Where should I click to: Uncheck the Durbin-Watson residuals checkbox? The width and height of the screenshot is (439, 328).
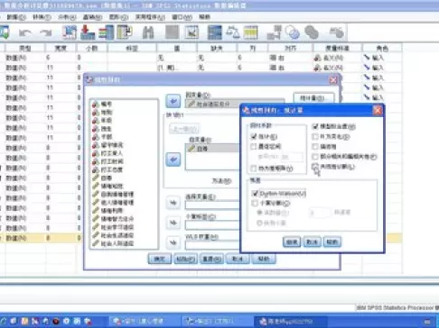(255, 193)
